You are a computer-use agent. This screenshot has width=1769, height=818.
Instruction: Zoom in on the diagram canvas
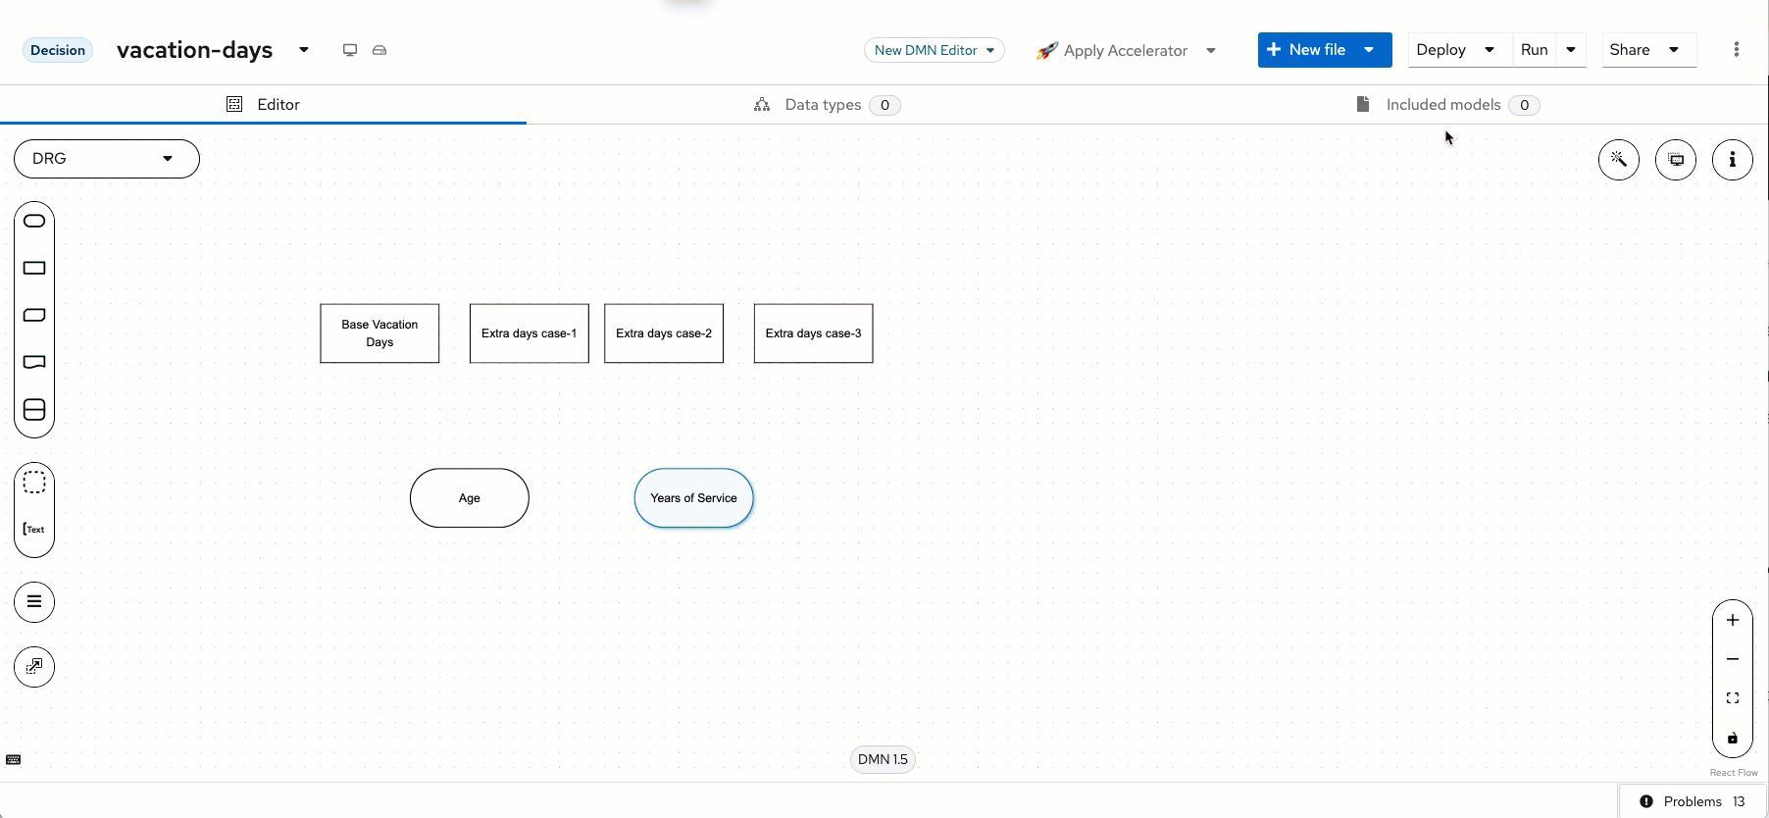point(1732,620)
